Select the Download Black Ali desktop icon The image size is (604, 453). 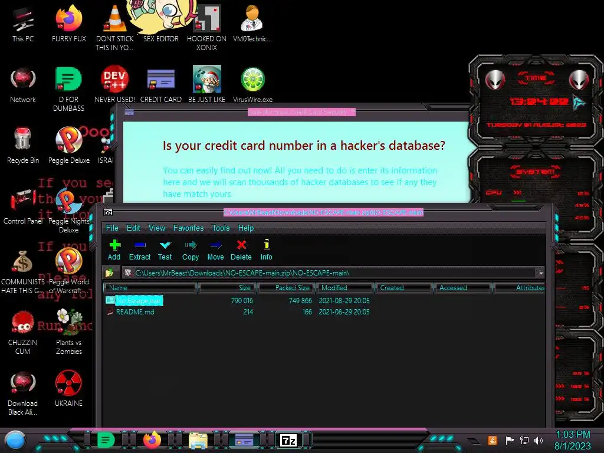coord(23,393)
